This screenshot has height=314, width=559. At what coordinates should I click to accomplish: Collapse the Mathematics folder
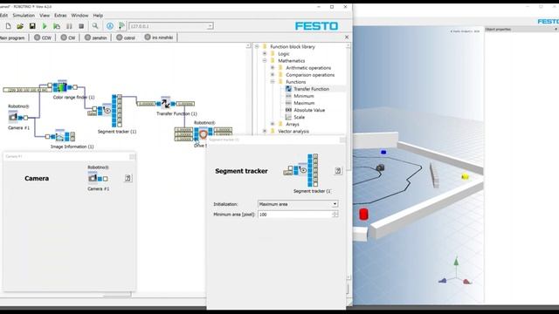point(265,61)
